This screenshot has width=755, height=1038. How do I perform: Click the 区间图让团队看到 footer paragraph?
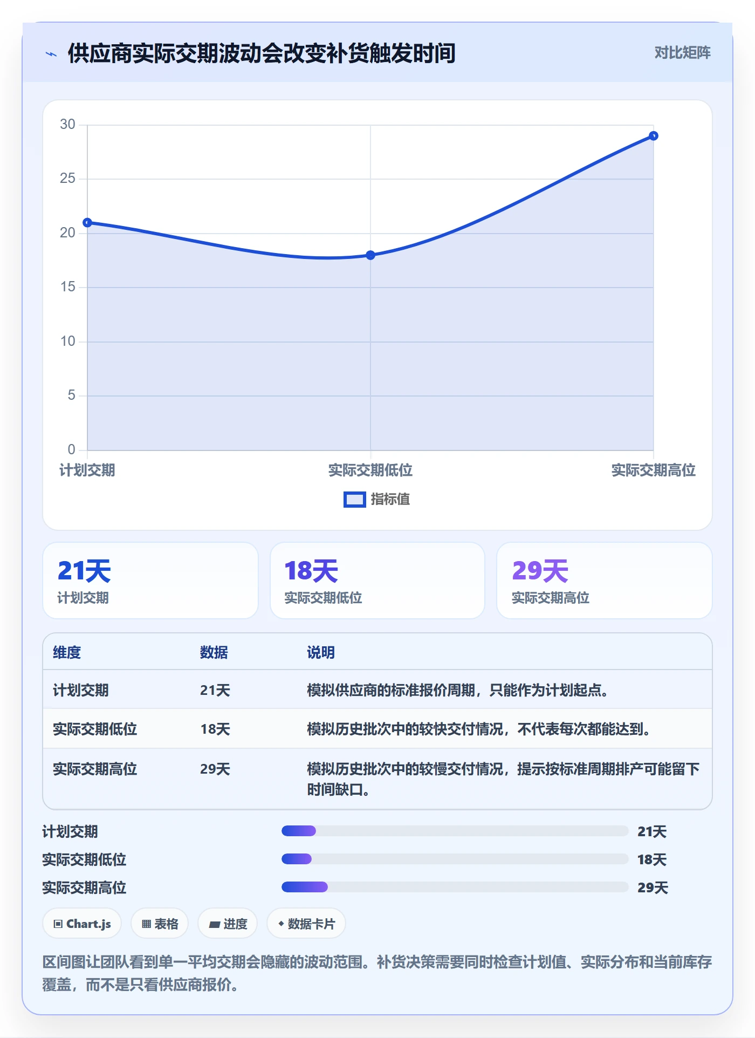click(x=377, y=973)
